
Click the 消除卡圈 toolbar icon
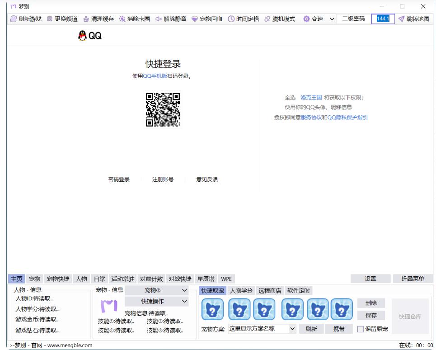pos(122,19)
